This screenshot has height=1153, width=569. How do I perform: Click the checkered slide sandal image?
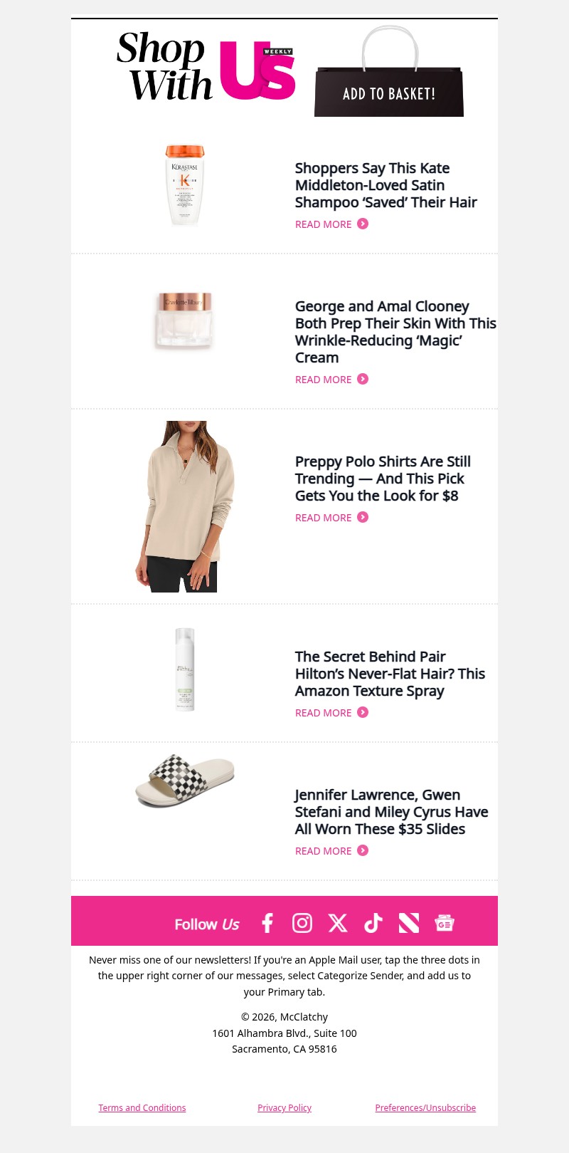tap(185, 781)
